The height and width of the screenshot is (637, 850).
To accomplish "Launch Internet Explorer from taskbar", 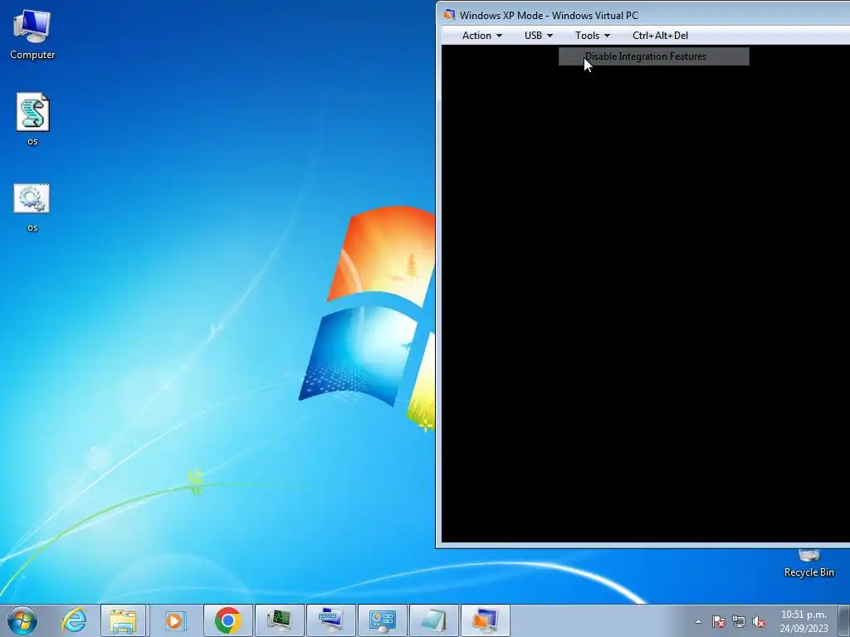I will tap(74, 620).
